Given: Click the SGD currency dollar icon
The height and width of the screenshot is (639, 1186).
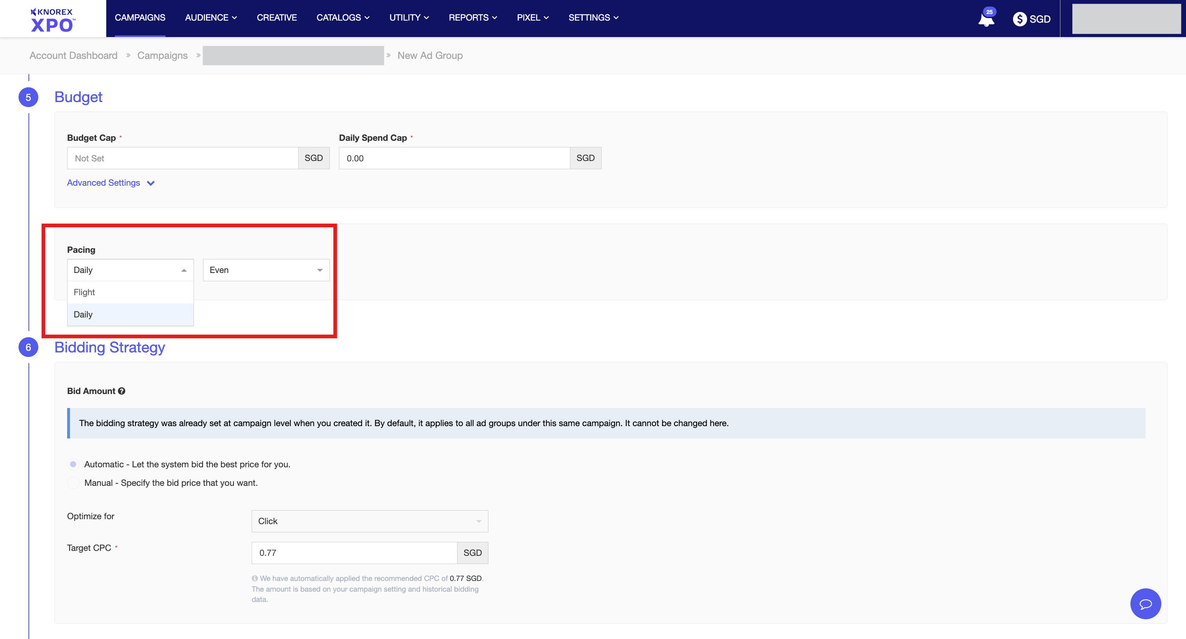Looking at the screenshot, I should (1020, 19).
